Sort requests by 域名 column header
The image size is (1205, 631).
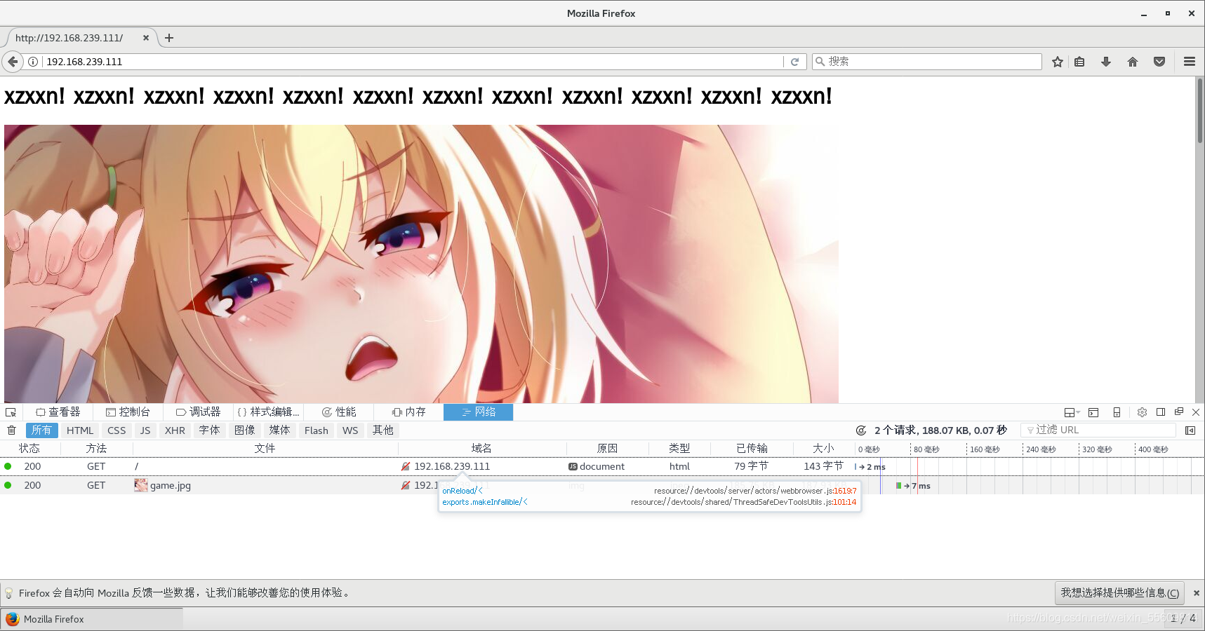point(481,449)
